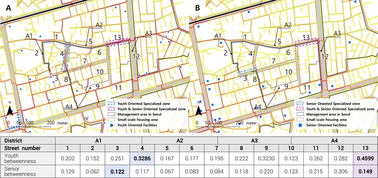Screen dimensions: 378x178
Task: Click the highlighted cell 0.4599
Action: click(366, 158)
